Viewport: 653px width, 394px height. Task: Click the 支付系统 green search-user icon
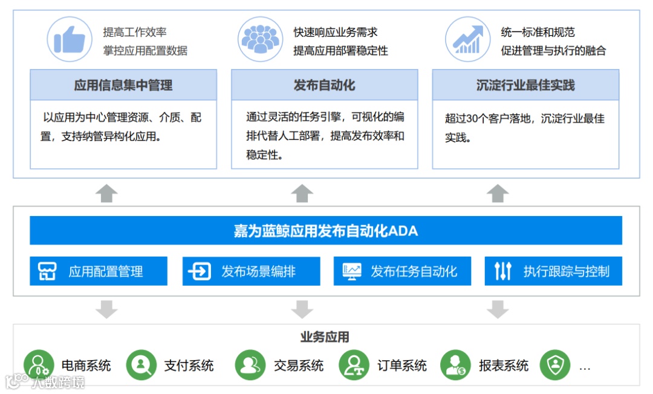tap(141, 365)
